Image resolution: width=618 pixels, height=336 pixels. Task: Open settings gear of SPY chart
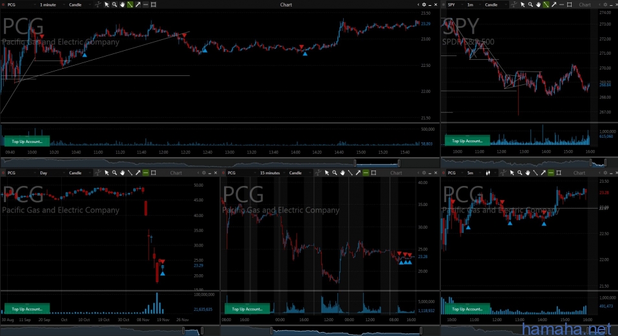tap(605, 5)
